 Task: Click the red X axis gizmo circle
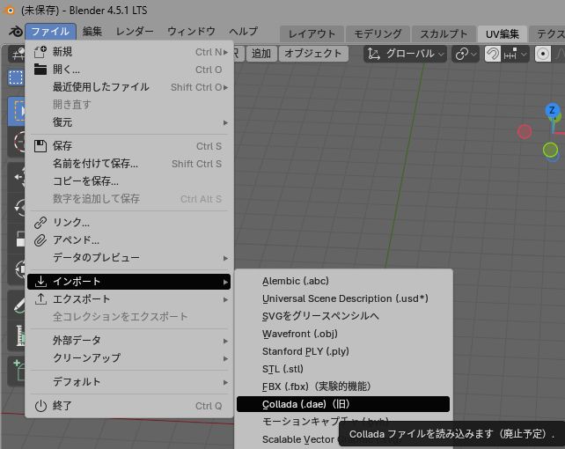[525, 131]
